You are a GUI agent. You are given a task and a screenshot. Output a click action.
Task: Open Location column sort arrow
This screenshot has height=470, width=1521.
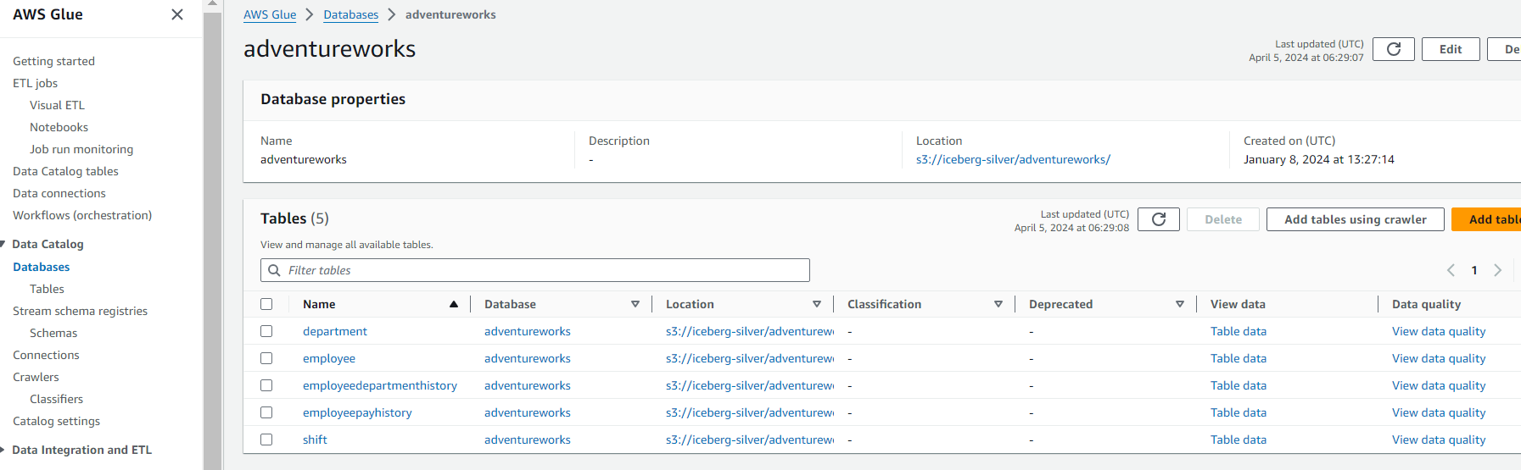[817, 304]
